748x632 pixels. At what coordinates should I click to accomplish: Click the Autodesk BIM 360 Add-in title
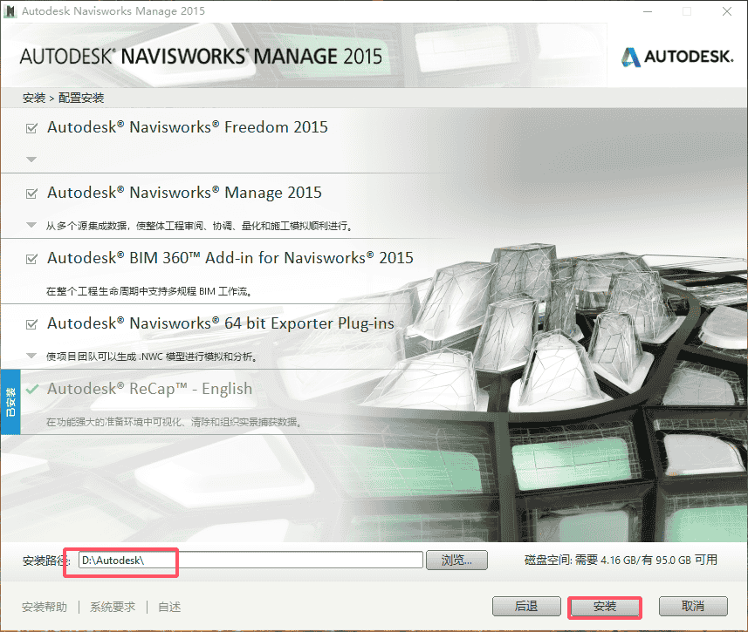pos(230,258)
